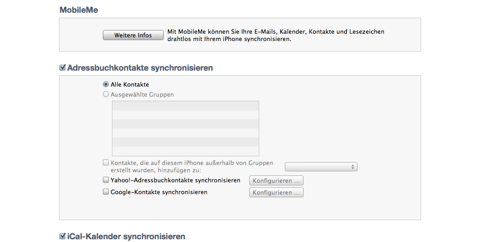Click the Adressbuchkontakte synchronisieren heading text

pyautogui.click(x=140, y=67)
